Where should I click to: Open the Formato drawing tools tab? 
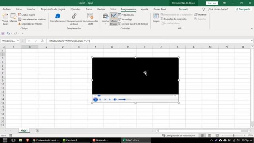pyautogui.click(x=183, y=9)
